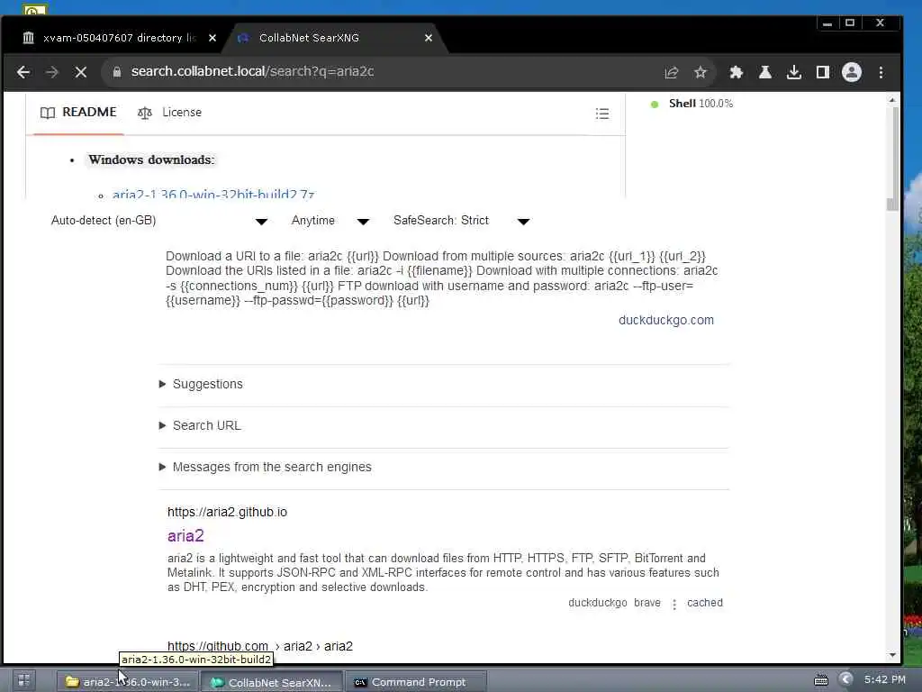This screenshot has height=692, width=922.
Task: Select the License tab
Action: point(169,113)
